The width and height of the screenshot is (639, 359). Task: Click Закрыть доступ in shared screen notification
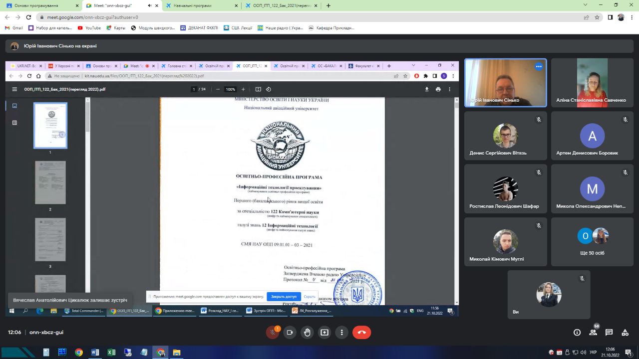coord(284,296)
